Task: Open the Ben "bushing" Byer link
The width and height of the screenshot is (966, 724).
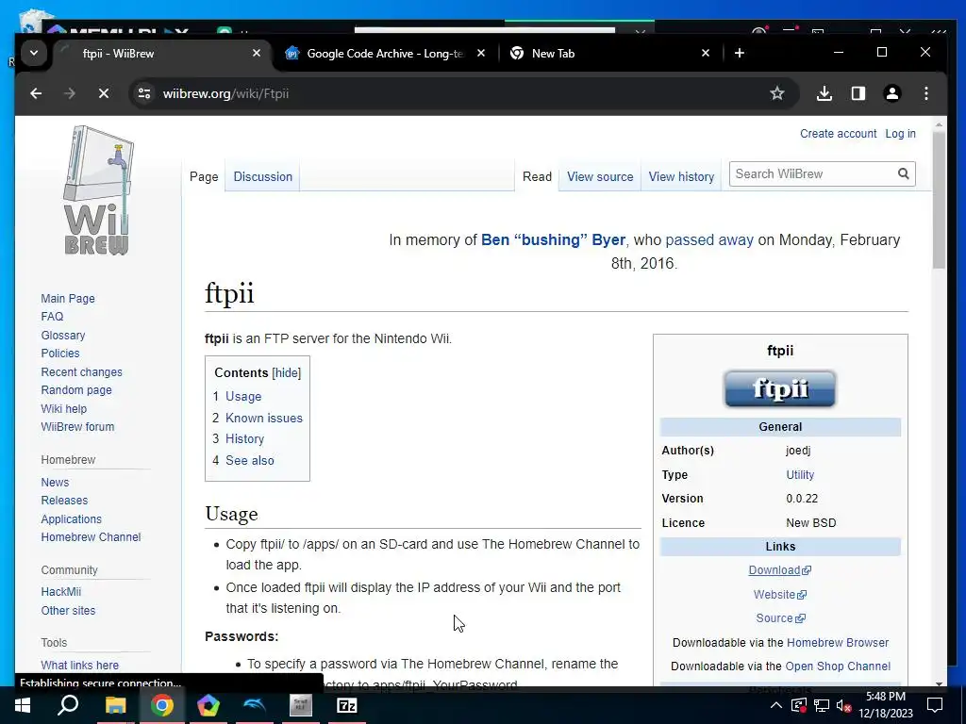Action: click(x=553, y=240)
